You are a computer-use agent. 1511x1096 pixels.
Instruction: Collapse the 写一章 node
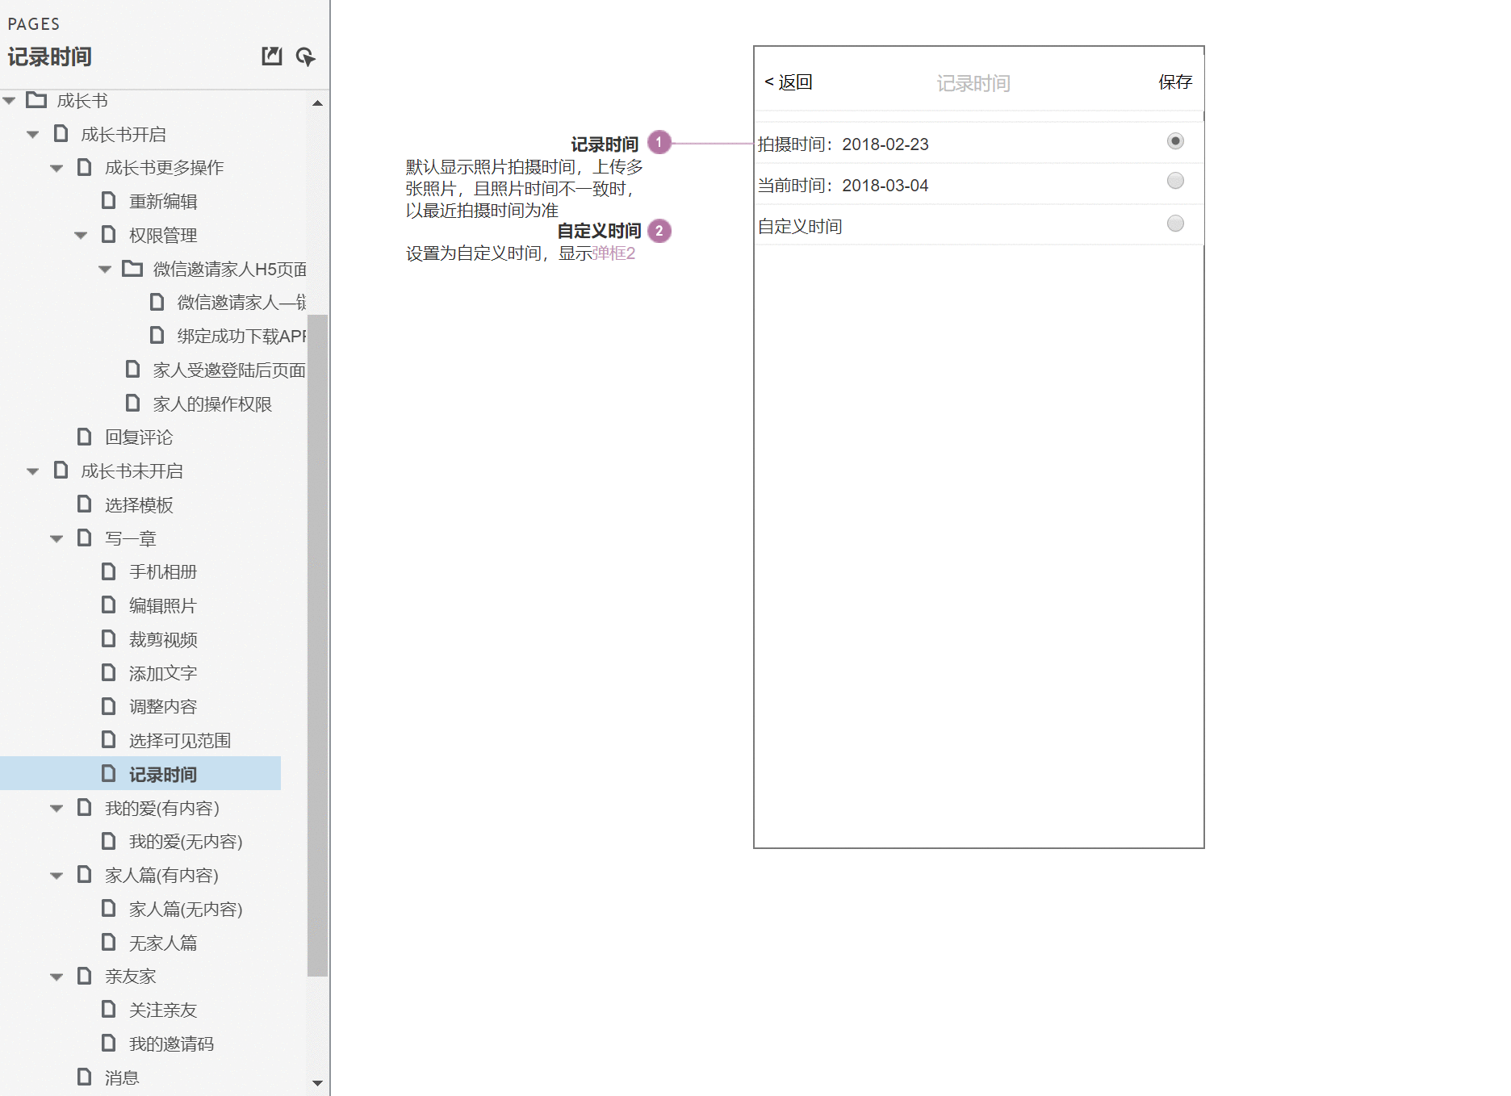pyautogui.click(x=57, y=539)
